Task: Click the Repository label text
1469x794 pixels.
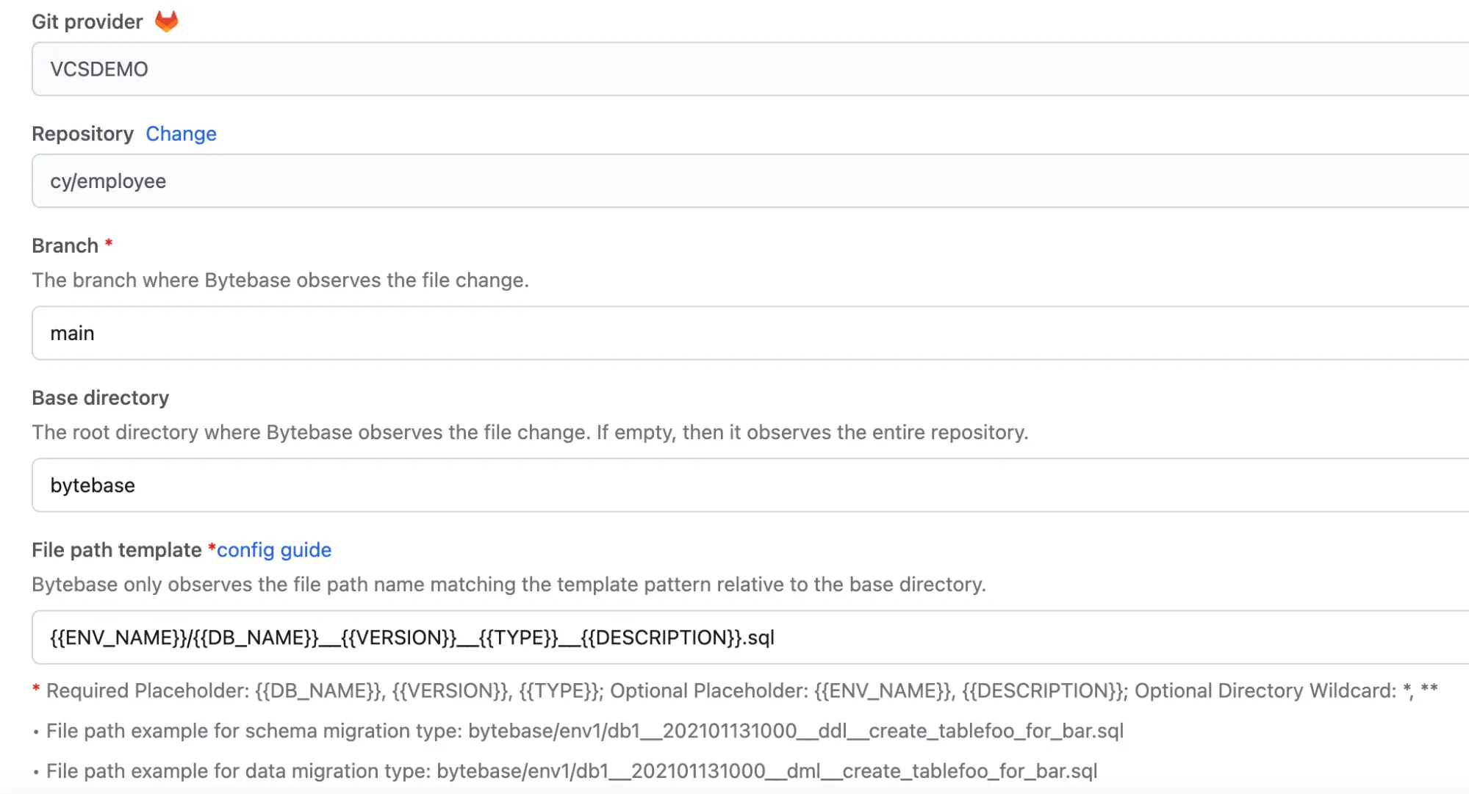Action: [x=82, y=134]
